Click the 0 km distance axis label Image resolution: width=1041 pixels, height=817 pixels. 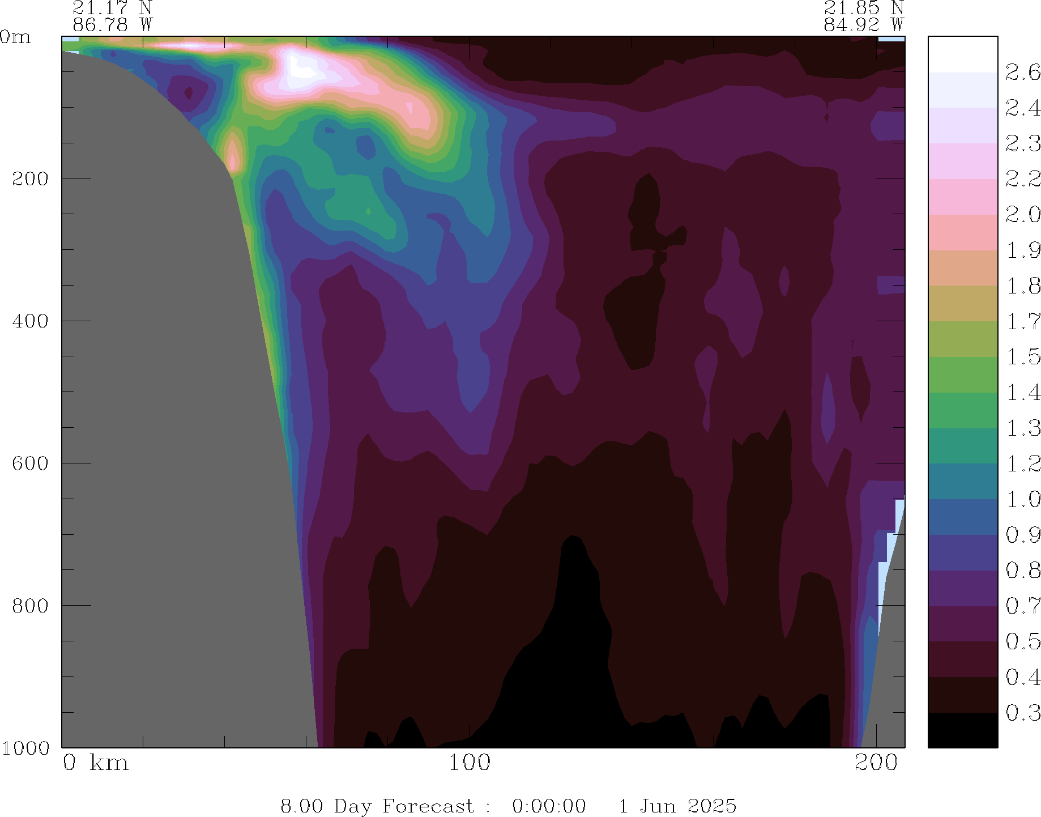tap(95, 763)
